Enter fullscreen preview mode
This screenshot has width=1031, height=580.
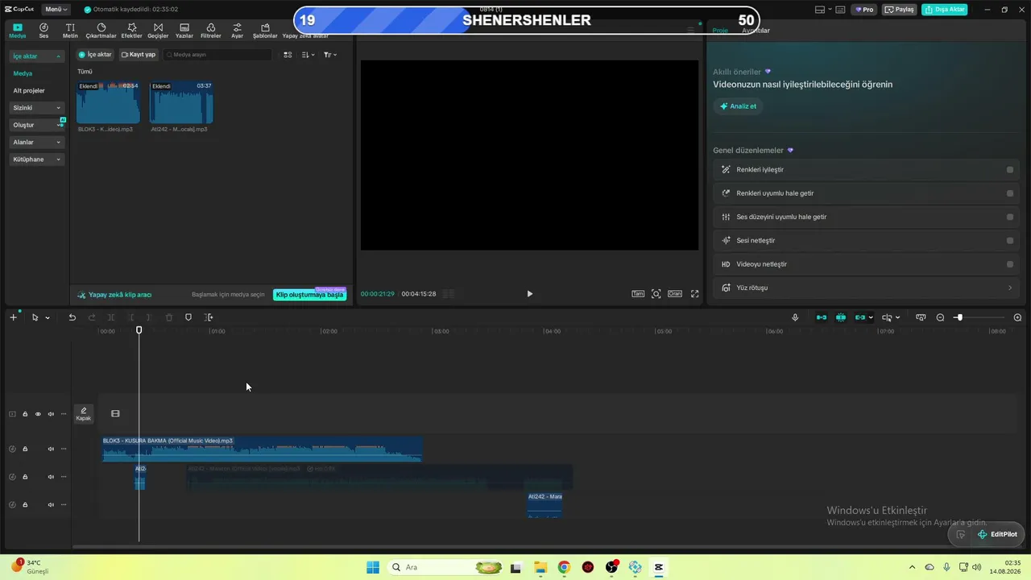tap(695, 294)
